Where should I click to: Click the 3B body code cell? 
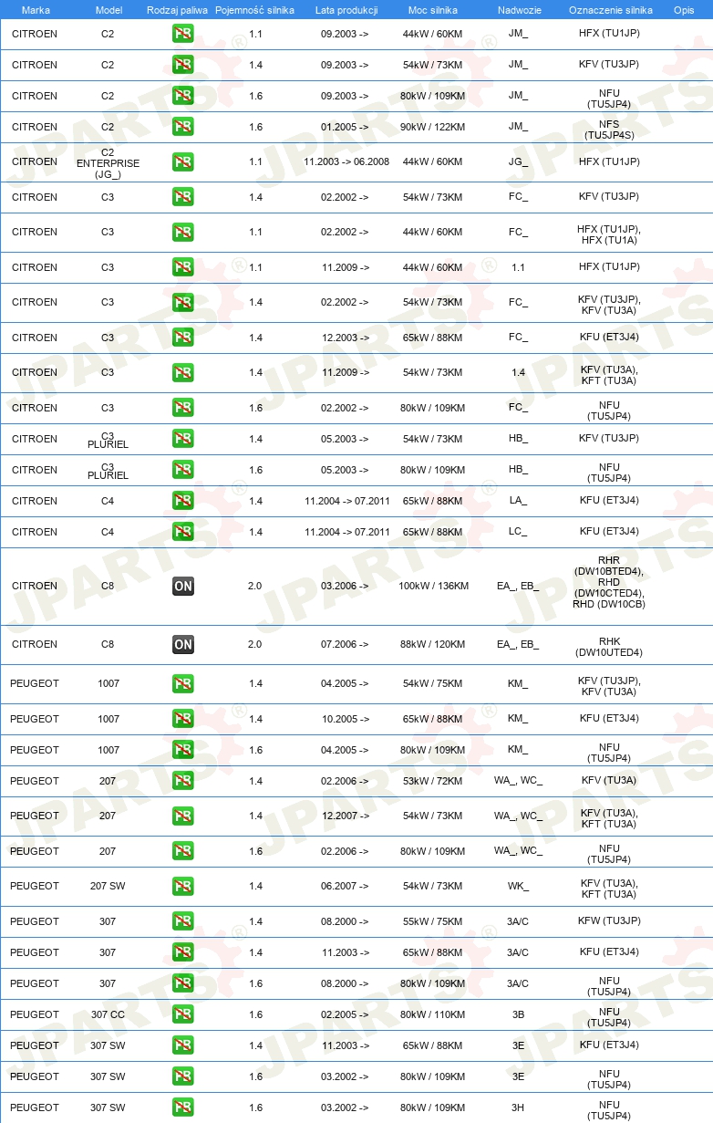(518, 1014)
